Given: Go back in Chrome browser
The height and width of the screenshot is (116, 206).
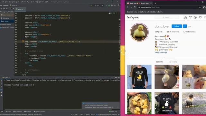Looking at the screenshot, I should point(127,7).
